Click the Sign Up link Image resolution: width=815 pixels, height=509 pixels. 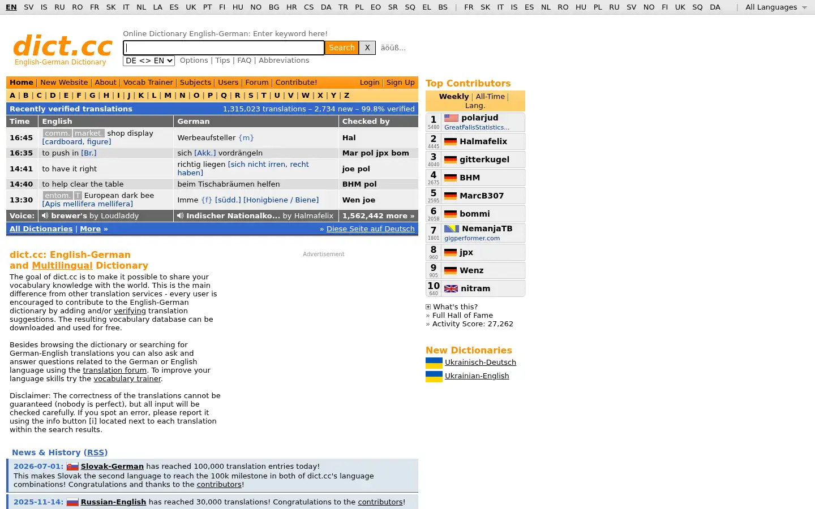coord(400,83)
